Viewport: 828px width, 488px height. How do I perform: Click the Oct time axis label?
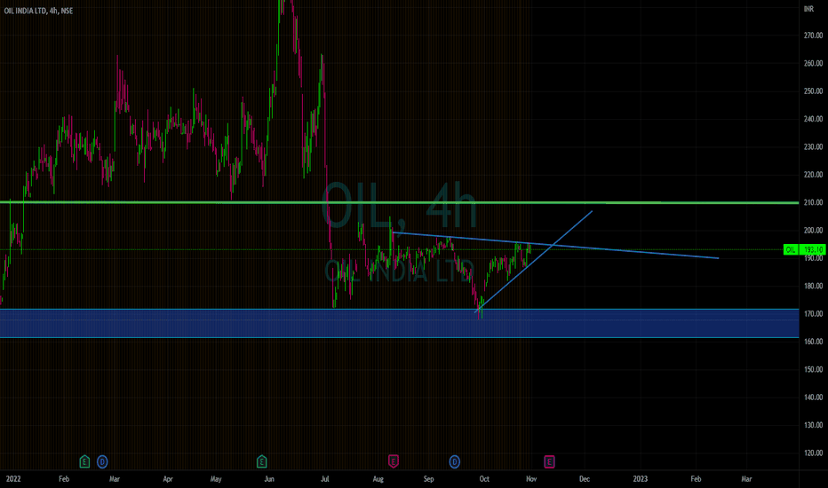point(484,479)
